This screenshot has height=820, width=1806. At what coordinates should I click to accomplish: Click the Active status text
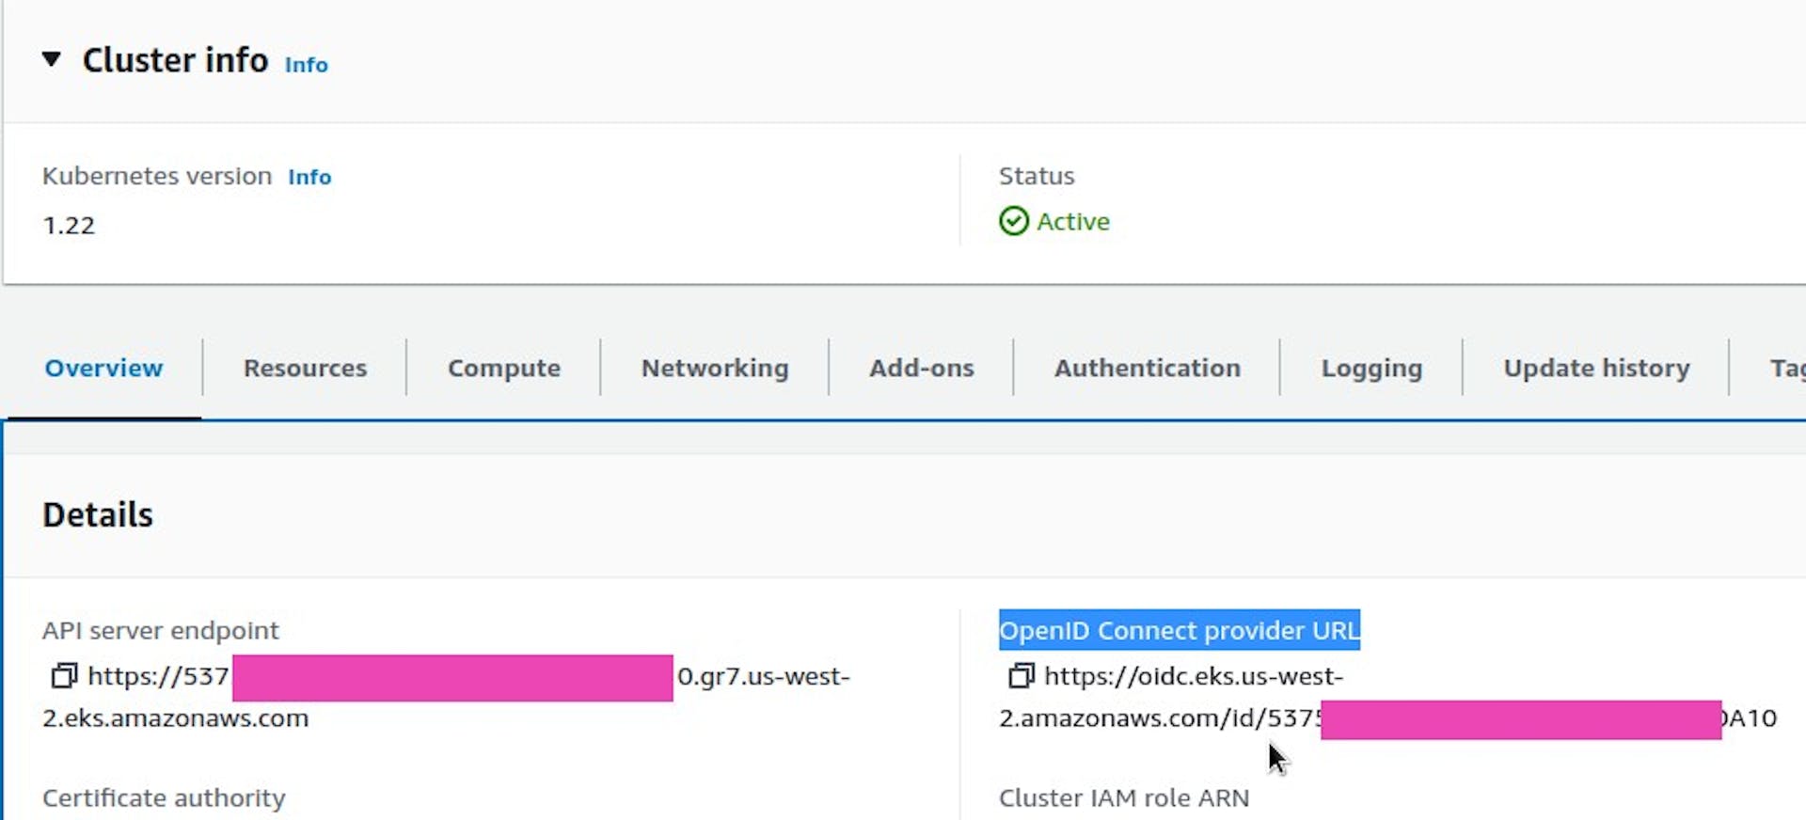[x=1072, y=222]
